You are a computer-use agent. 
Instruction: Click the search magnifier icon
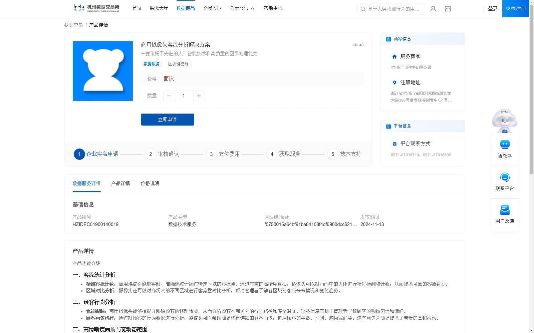pyautogui.click(x=363, y=9)
